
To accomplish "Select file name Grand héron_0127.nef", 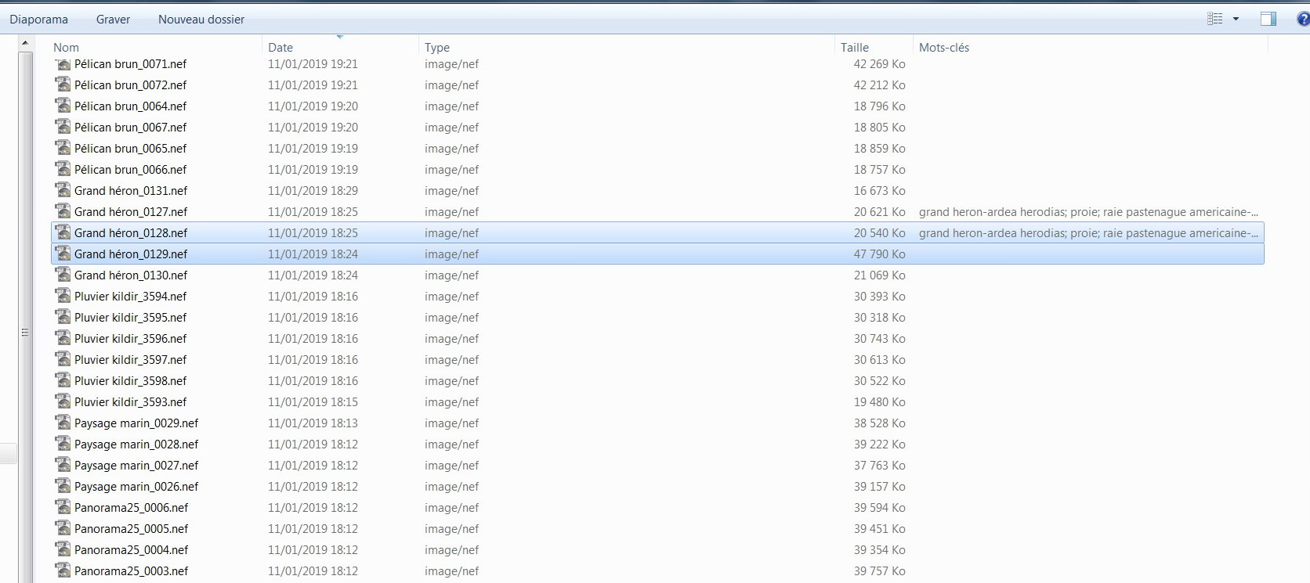I will [x=131, y=211].
